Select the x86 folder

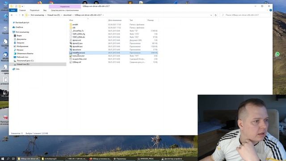click(x=74, y=28)
